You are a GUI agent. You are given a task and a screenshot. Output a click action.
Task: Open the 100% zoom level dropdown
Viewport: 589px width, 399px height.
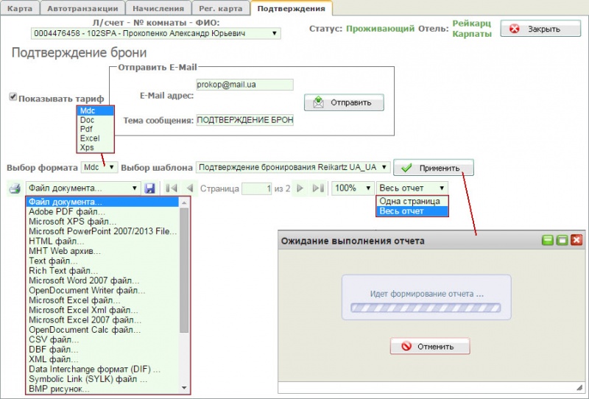tap(352, 188)
